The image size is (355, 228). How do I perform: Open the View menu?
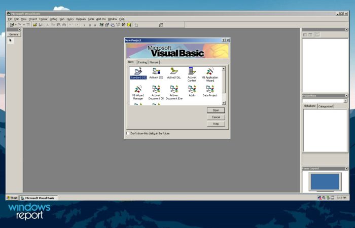(24, 19)
